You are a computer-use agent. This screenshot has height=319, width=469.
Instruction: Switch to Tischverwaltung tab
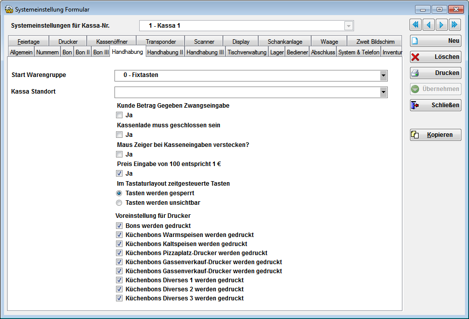[x=247, y=52]
